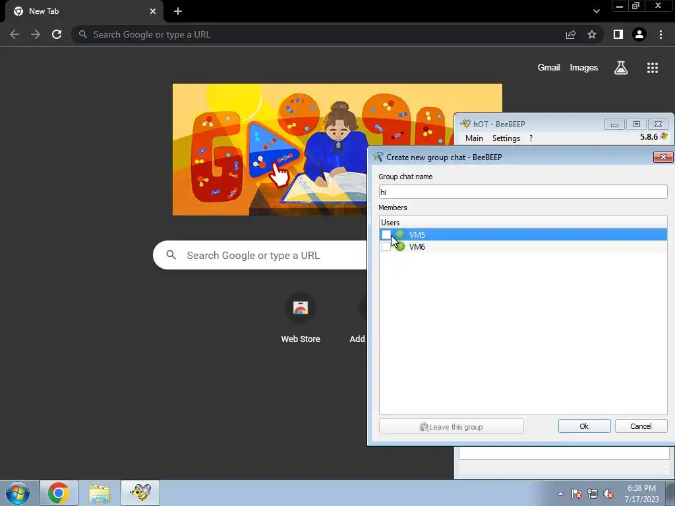The image size is (675, 506).
Task: Open the Settings menu in BeeBEEP
Action: coord(506,138)
